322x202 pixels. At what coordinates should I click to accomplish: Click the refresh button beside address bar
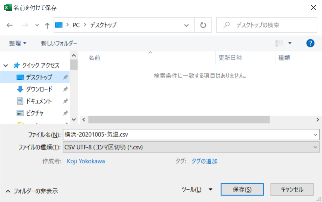point(203,25)
